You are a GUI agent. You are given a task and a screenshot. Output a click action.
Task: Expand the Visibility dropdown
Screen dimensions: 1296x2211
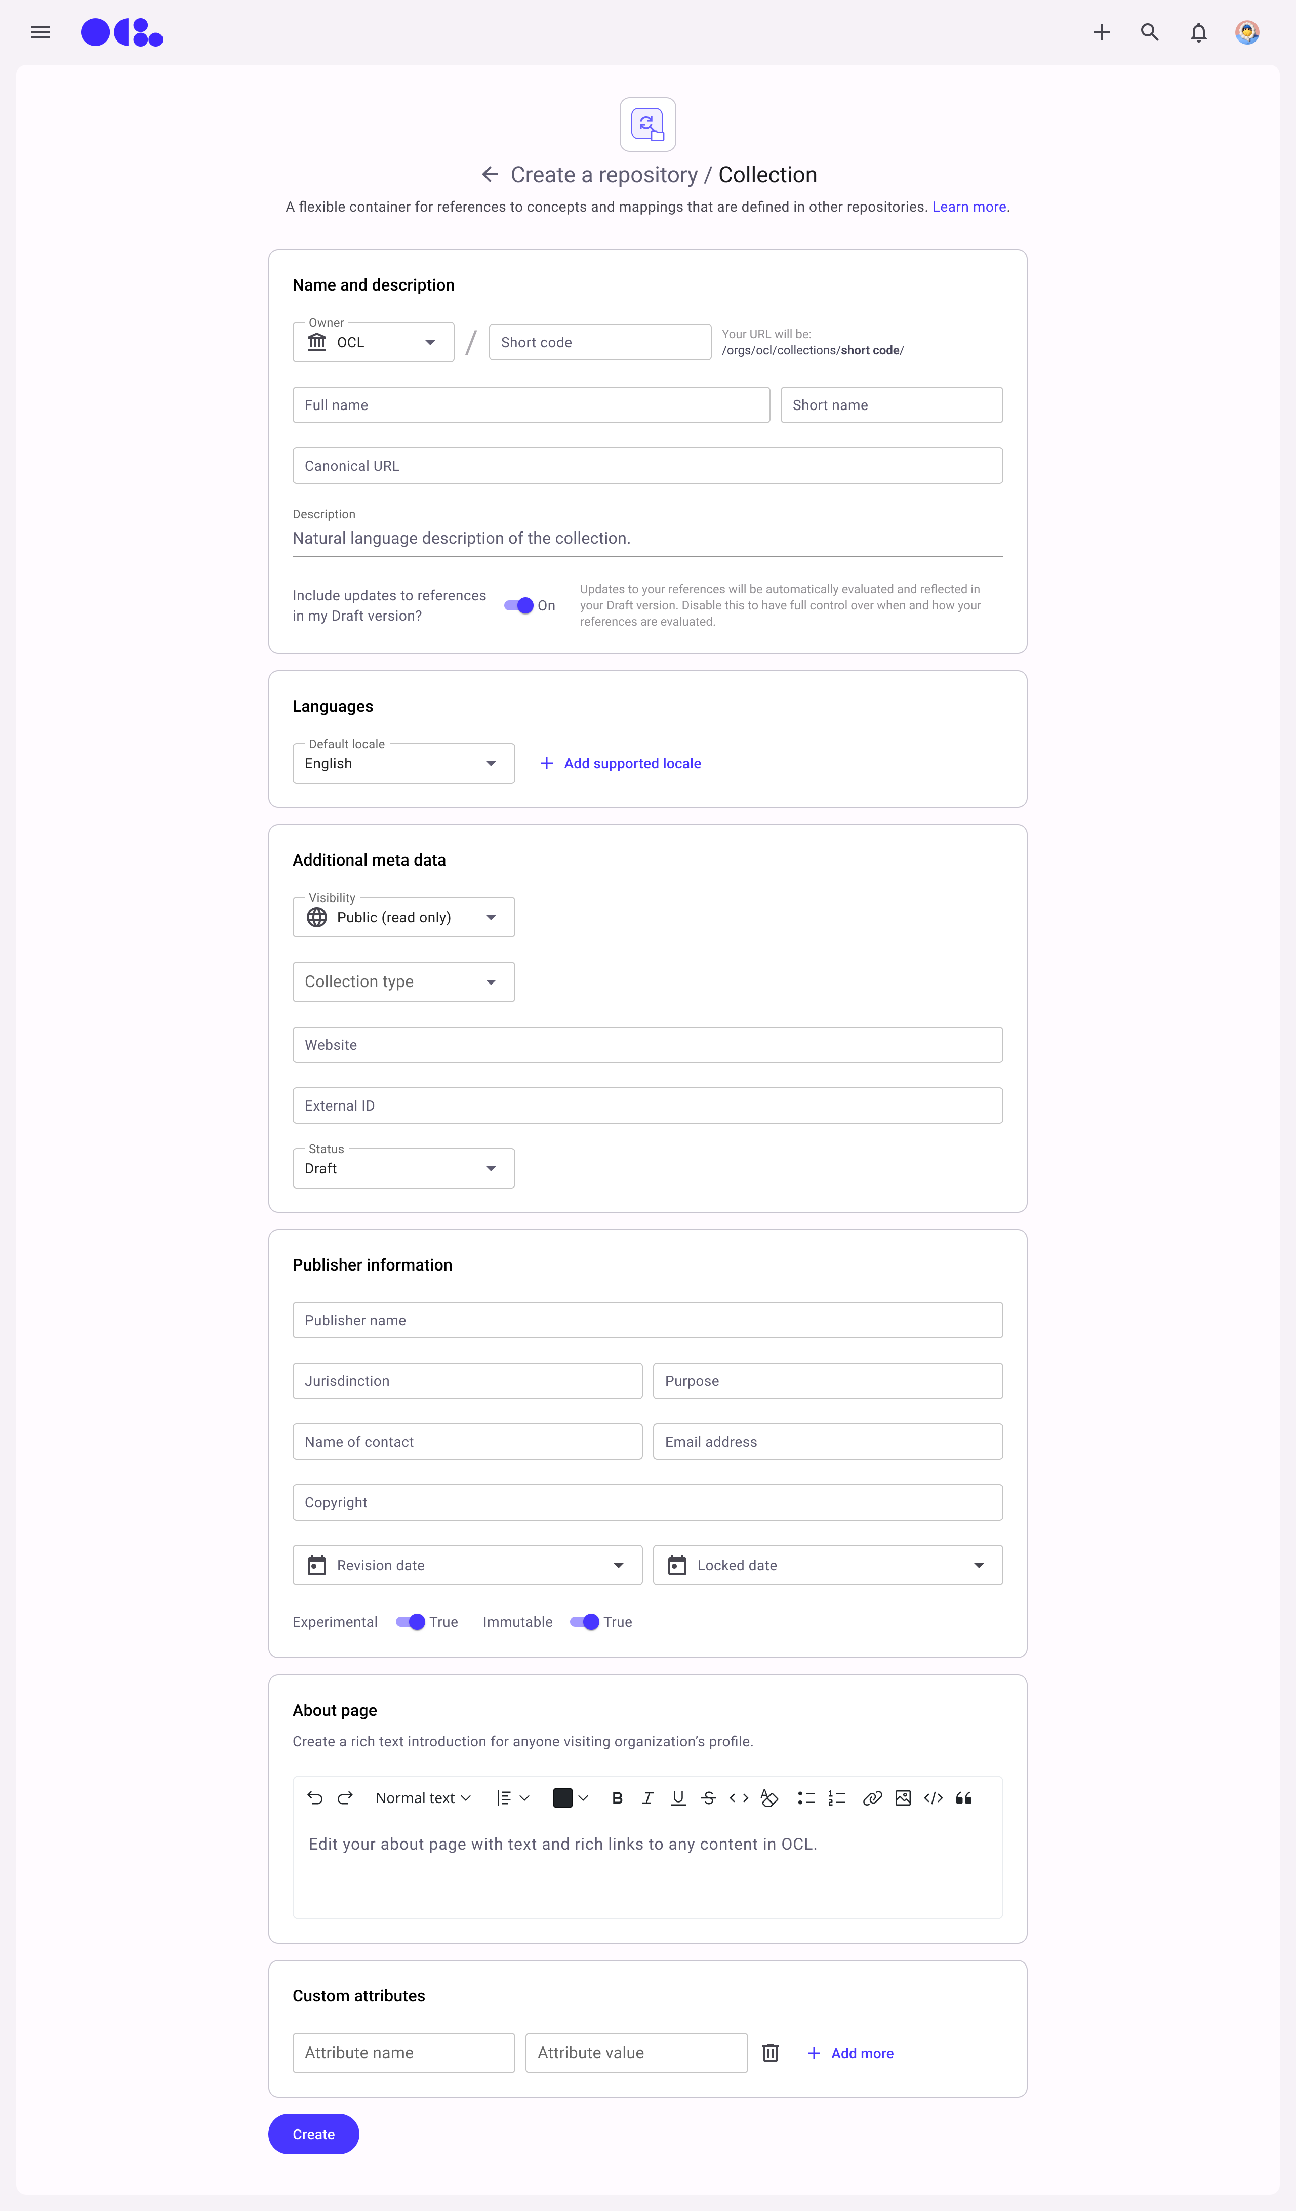click(x=403, y=917)
